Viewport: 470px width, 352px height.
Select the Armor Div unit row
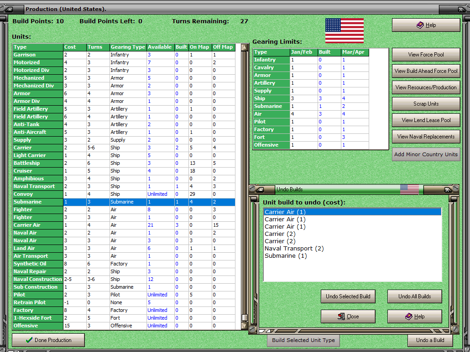(124, 102)
